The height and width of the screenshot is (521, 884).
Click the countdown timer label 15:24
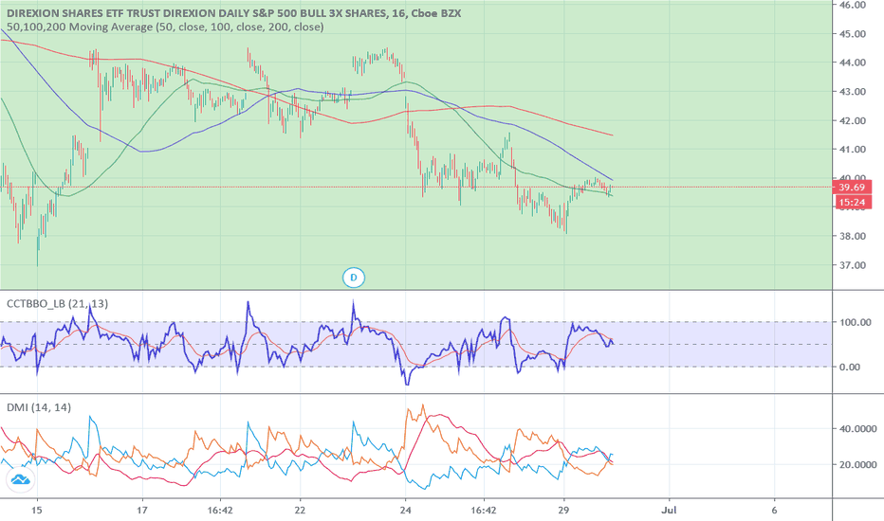click(852, 202)
